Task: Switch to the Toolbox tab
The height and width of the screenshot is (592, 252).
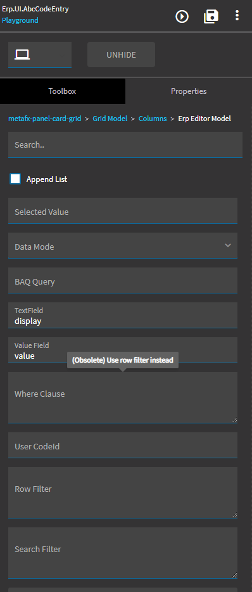Action: 62,91
